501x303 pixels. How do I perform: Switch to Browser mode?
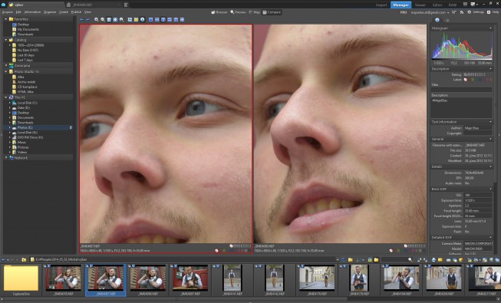(x=219, y=12)
